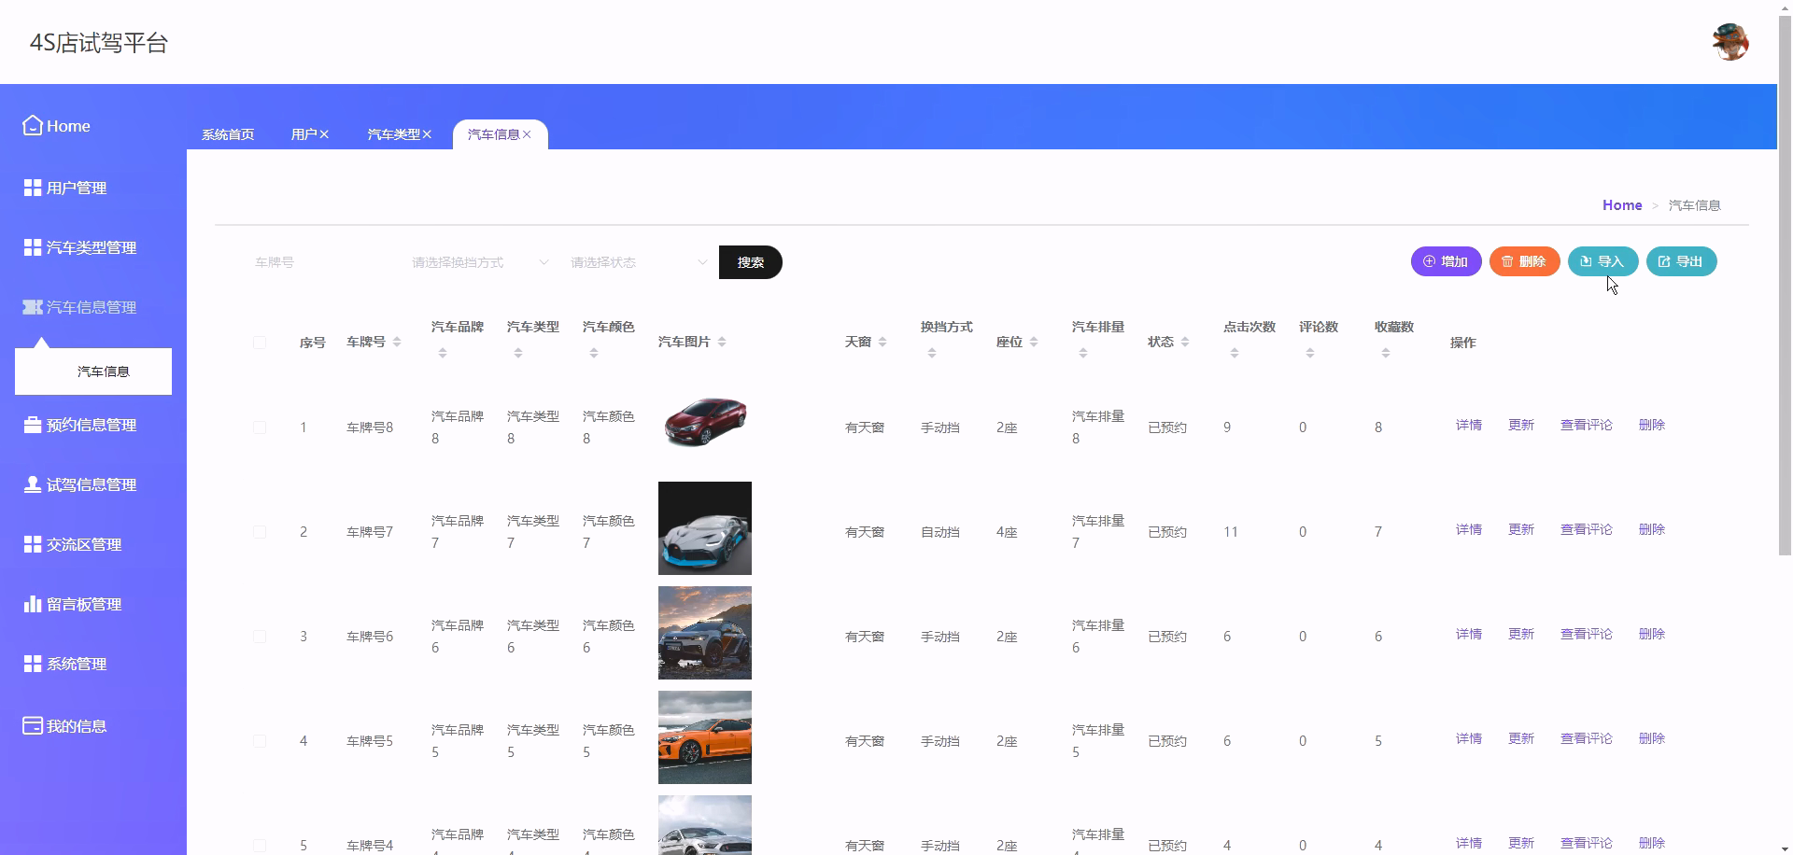Screen dimensions: 1793x855
Task: Click the 车牌号 search input field
Action: coord(318,262)
